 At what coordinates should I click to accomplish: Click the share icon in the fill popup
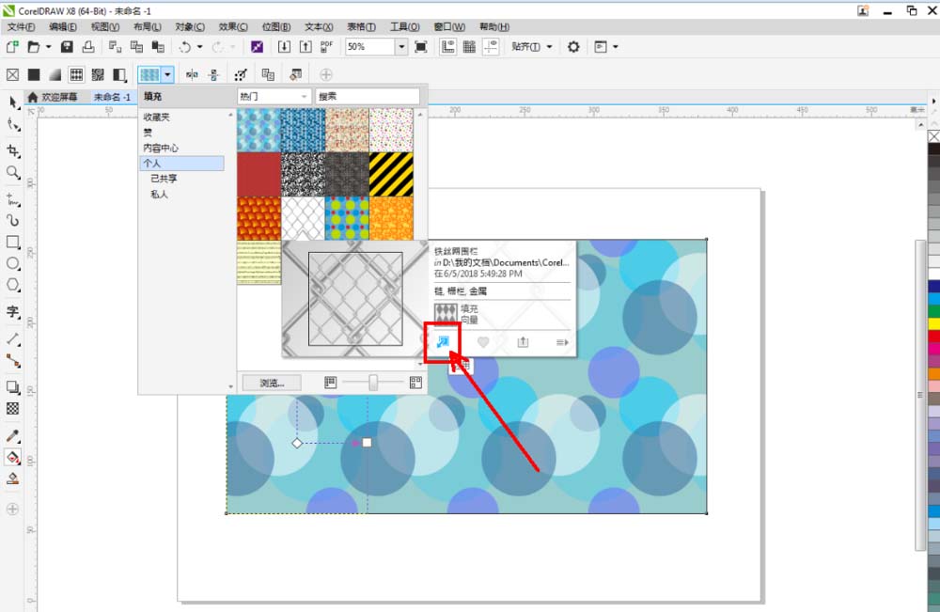(523, 342)
